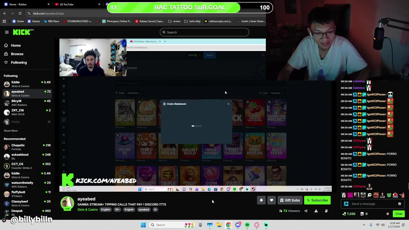Open the volume tray icon
The image size is (409, 230).
coord(383,225)
